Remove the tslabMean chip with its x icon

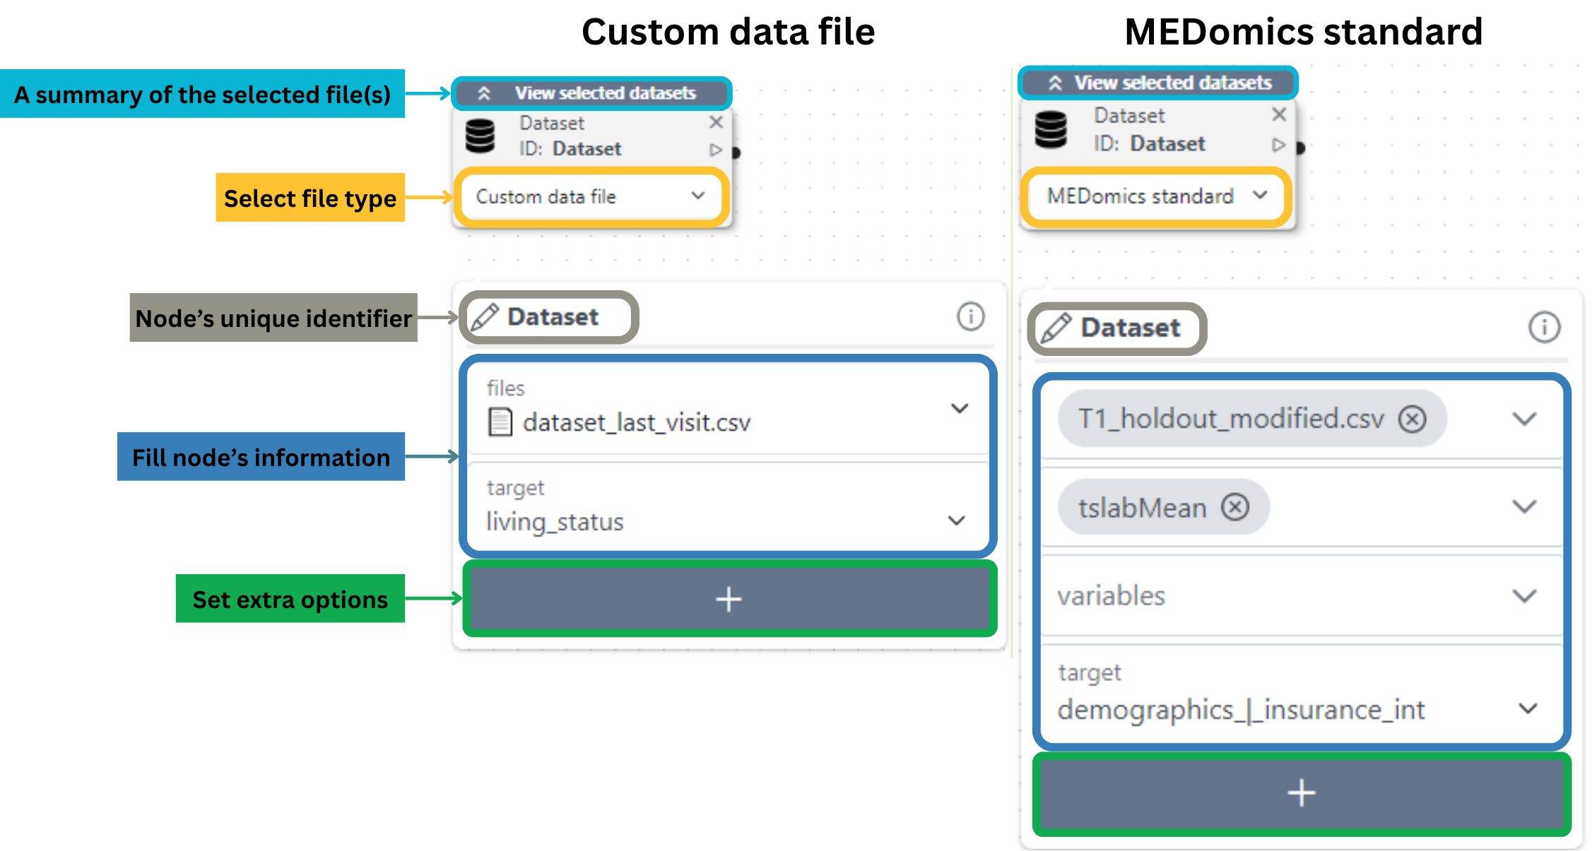1235,507
